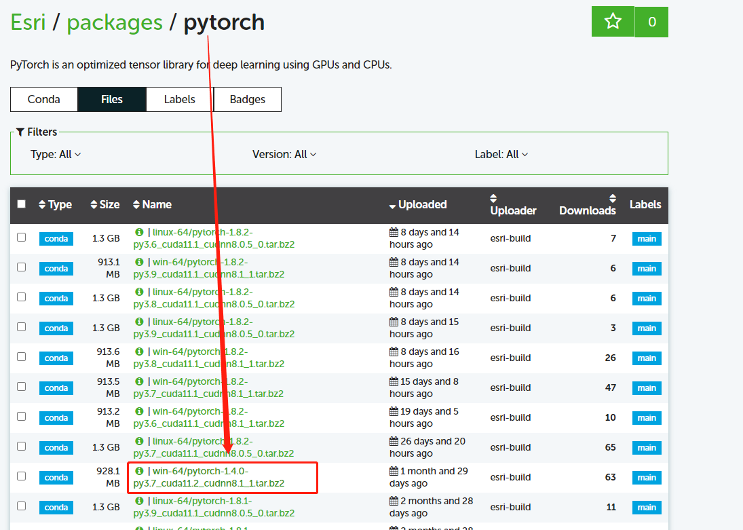Click main label in linux-64 pytorch-1.8.1 py3.9 row

647,507
